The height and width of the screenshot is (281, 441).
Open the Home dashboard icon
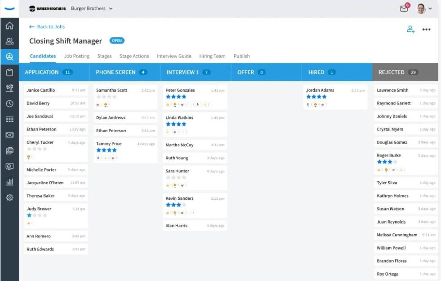pos(10,26)
